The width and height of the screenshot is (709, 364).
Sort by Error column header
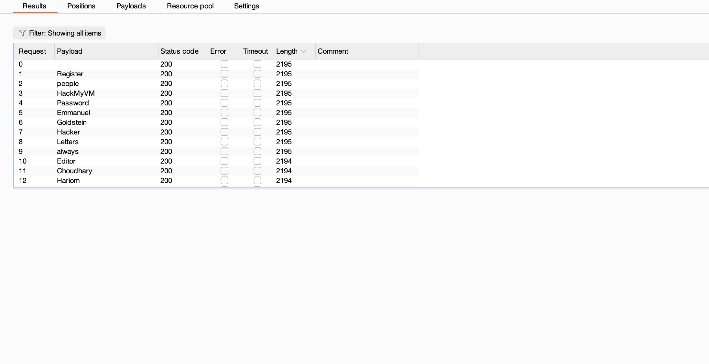[224, 51]
